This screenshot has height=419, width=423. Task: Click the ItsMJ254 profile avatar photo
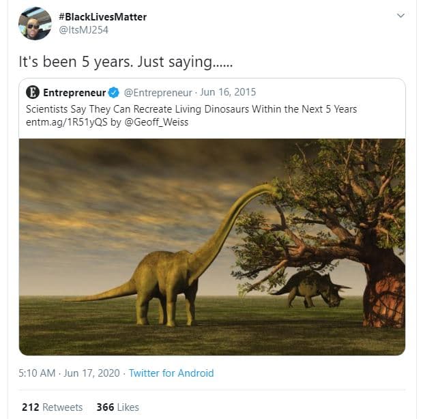coord(35,23)
